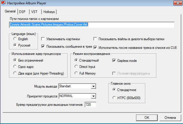The height and width of the screenshot is (124, 183).
Task: Open the Модуль вывода dropdown
Action: coord(77,86)
